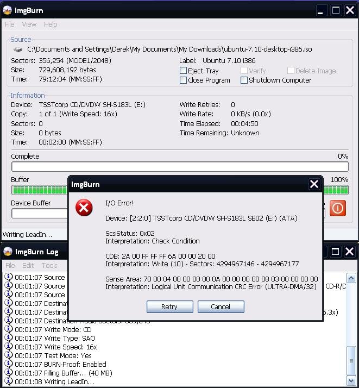The height and width of the screenshot is (388, 359).
Task: Click the dialog Device TSSTcorp line
Action: tap(201, 218)
